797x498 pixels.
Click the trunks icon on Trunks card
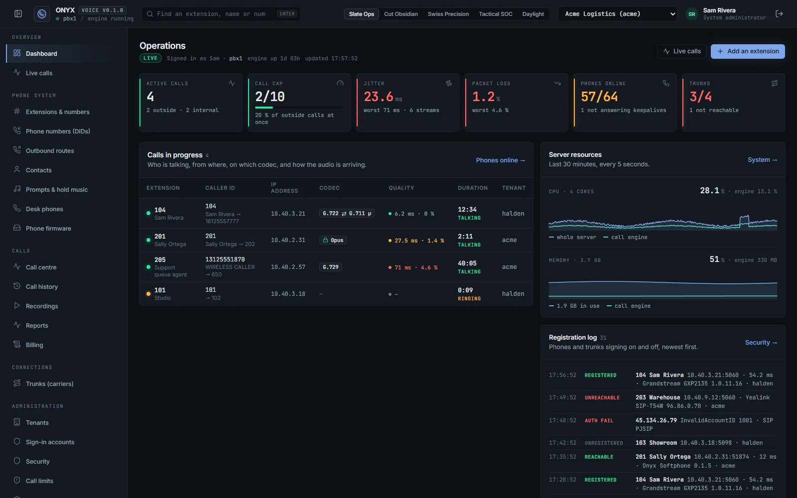point(775,83)
